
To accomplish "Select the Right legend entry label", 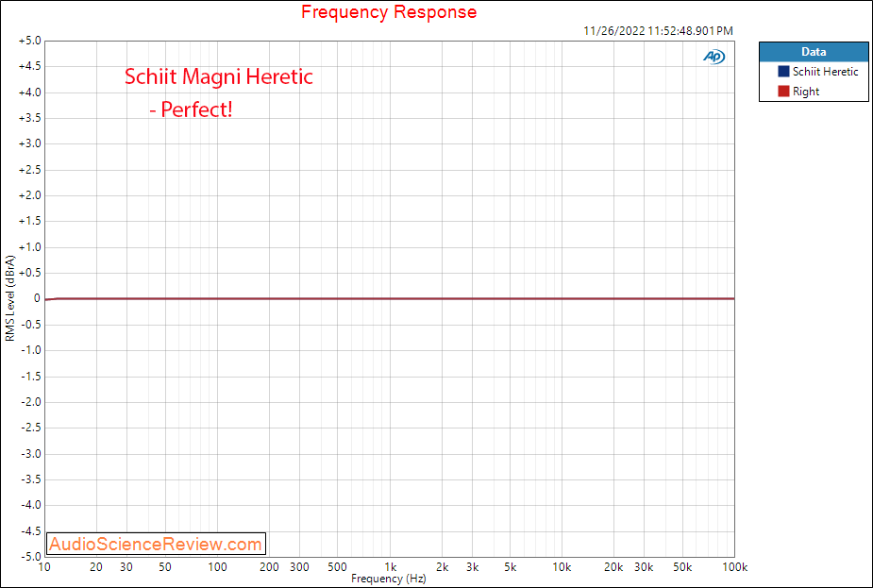I will click(806, 92).
